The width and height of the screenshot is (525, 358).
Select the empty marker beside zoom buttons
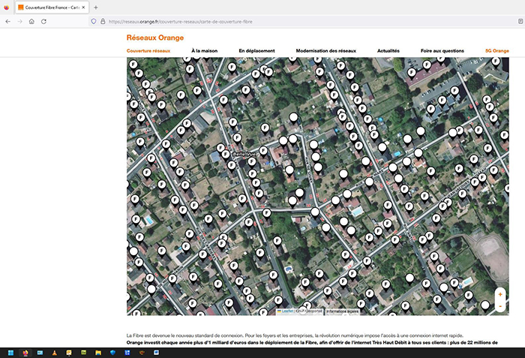[485, 305]
